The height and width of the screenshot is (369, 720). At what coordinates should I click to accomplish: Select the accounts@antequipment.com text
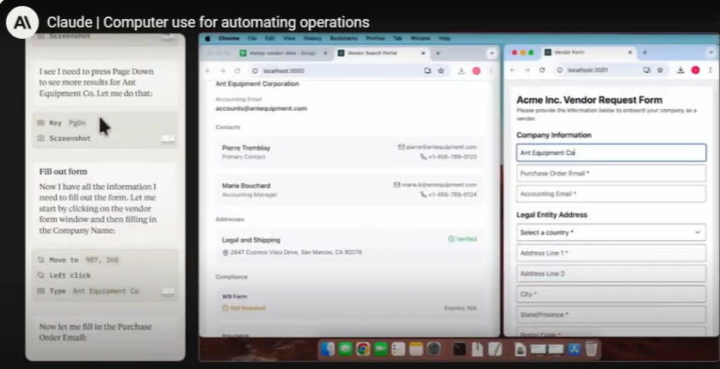(x=262, y=108)
